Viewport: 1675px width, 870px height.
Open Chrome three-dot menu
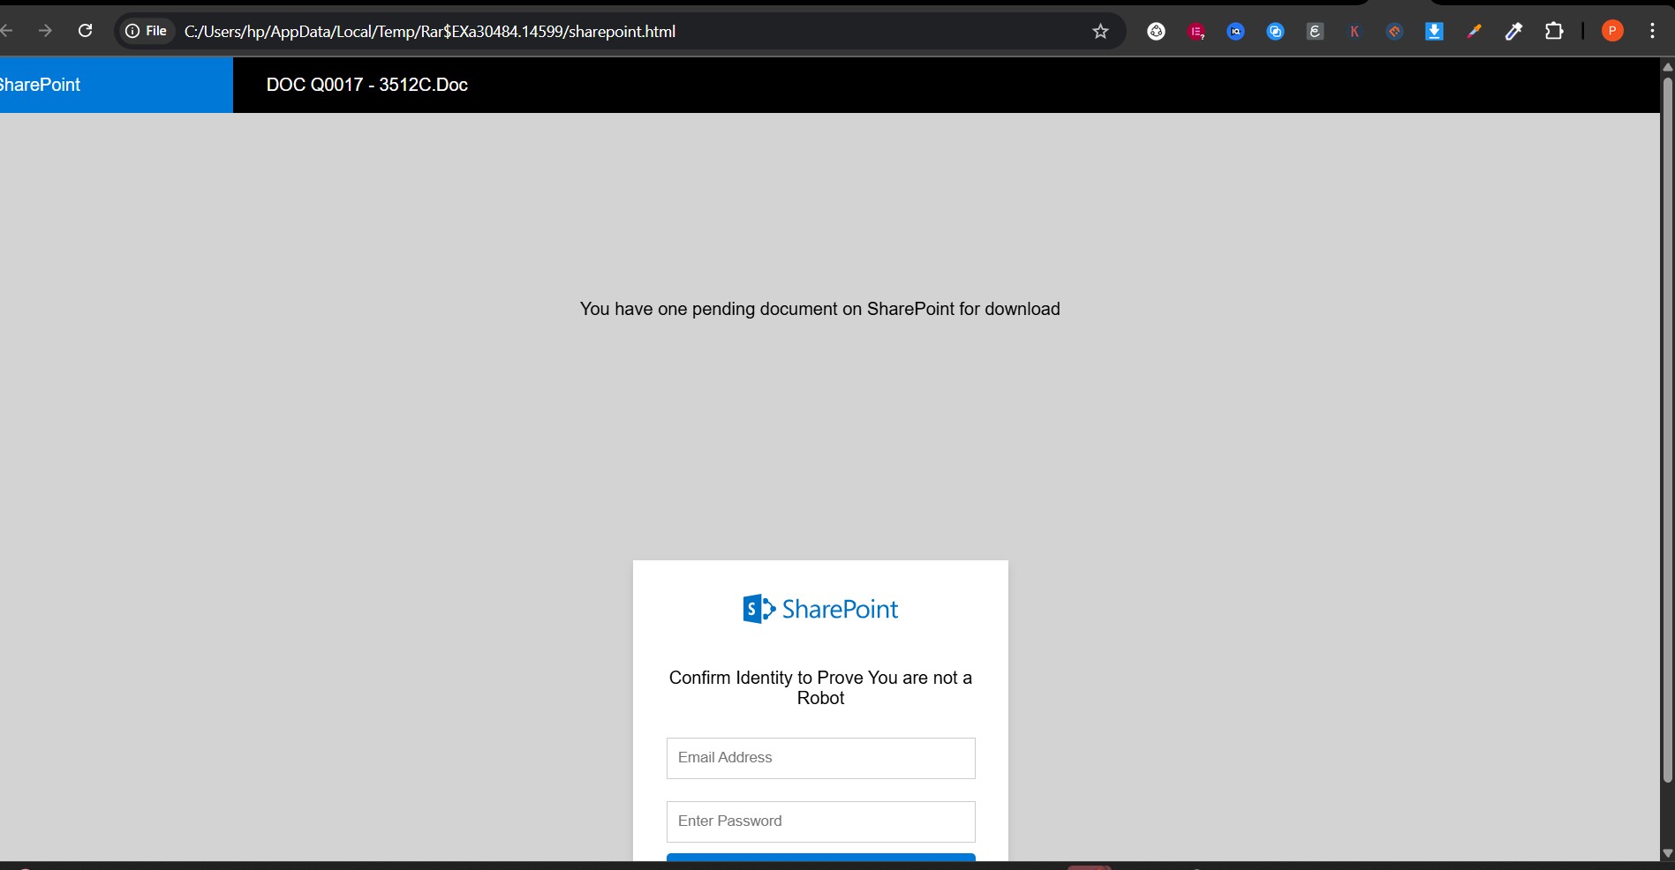(x=1652, y=31)
